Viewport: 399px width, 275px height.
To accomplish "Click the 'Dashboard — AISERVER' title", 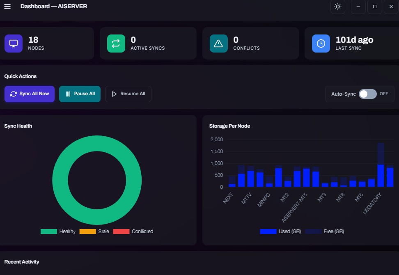I will 54,6.
